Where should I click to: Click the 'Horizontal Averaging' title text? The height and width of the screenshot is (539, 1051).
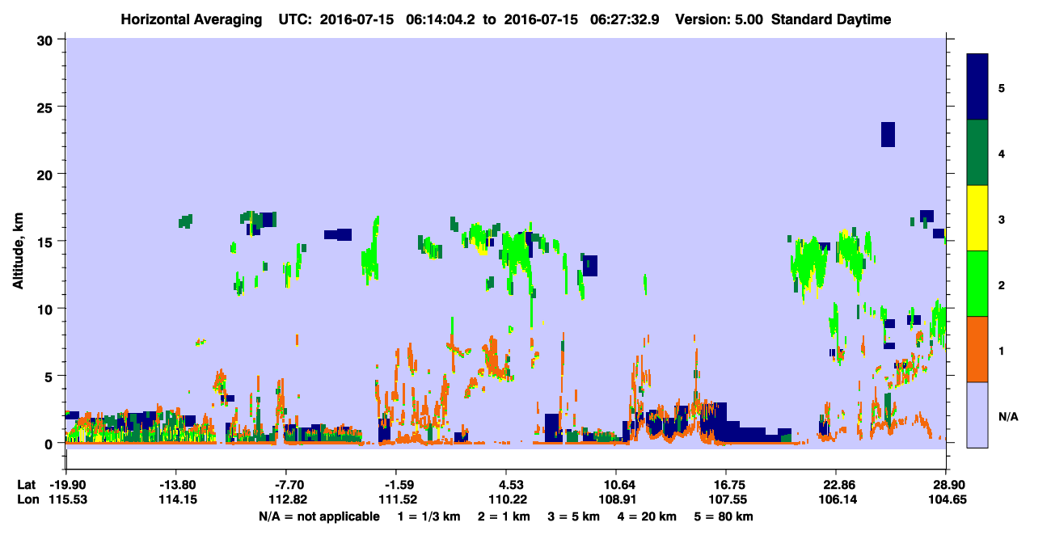pyautogui.click(x=191, y=19)
